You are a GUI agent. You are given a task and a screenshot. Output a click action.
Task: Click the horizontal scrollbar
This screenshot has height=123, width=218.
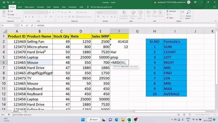tap(170, 111)
